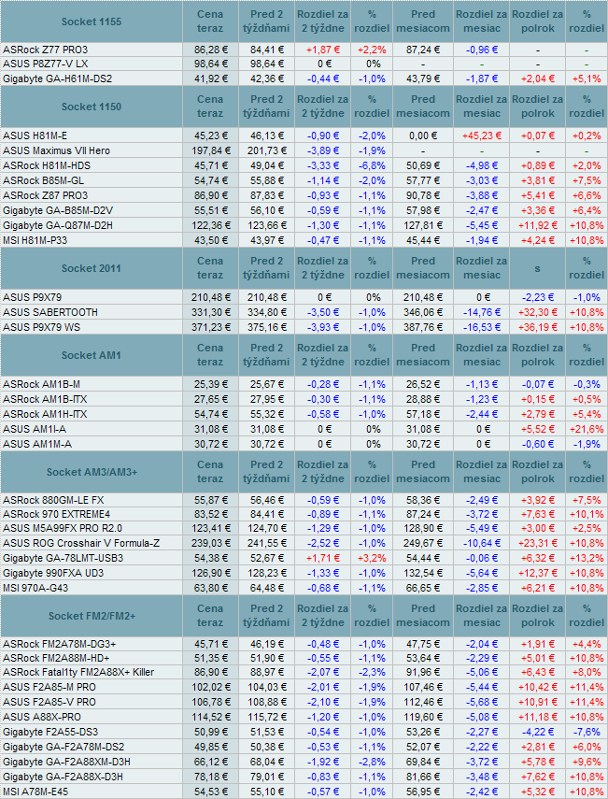This screenshot has height=799, width=608.
Task: Select the 239,03 € current price cell
Action: click(x=210, y=543)
